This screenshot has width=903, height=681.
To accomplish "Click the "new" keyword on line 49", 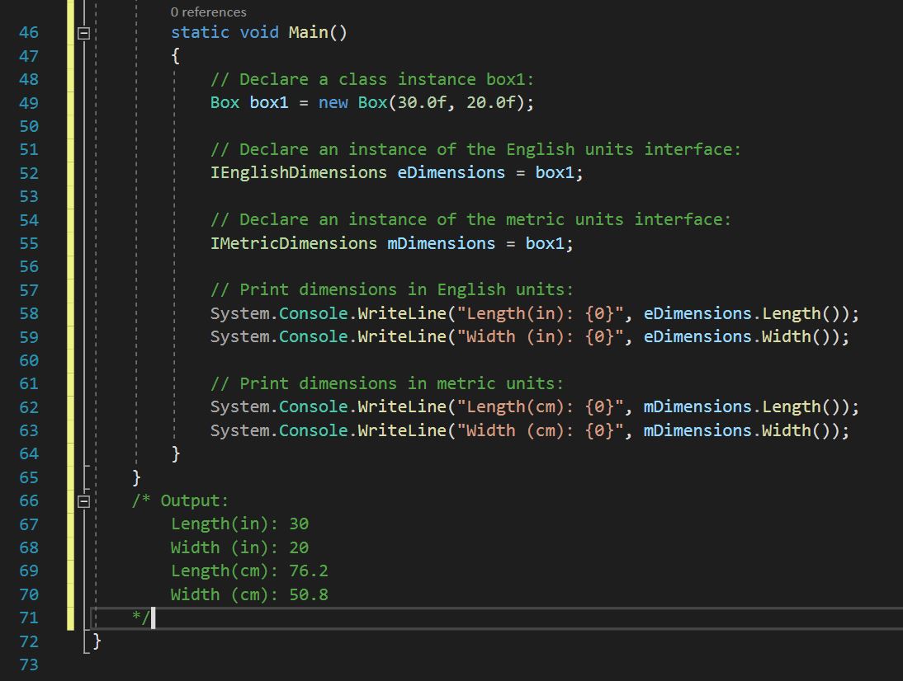I will click(x=333, y=103).
